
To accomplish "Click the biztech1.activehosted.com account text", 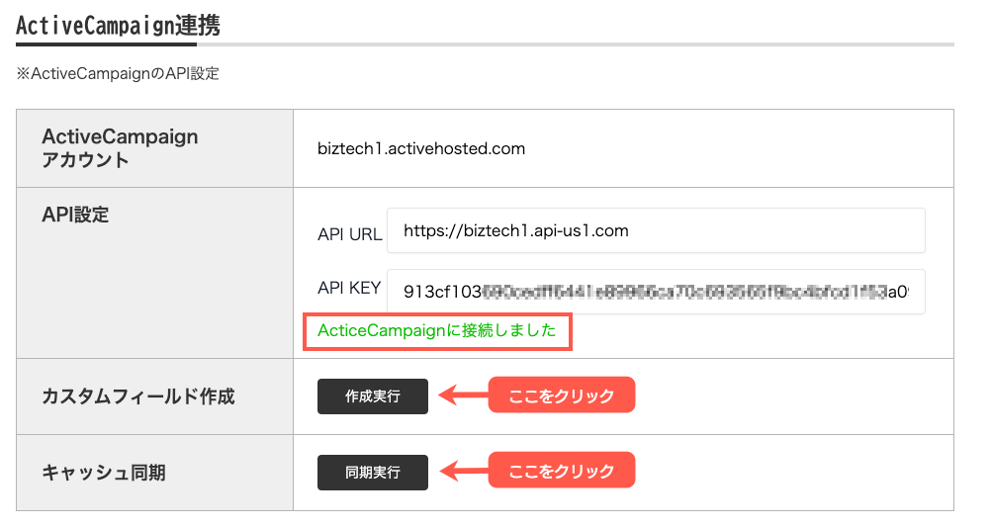I will [x=421, y=149].
